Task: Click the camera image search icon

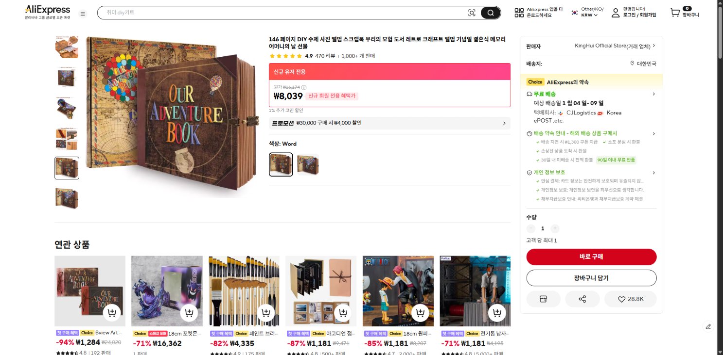Action: point(472,13)
